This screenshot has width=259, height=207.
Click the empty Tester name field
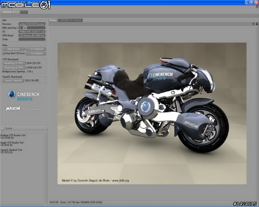click(32, 39)
